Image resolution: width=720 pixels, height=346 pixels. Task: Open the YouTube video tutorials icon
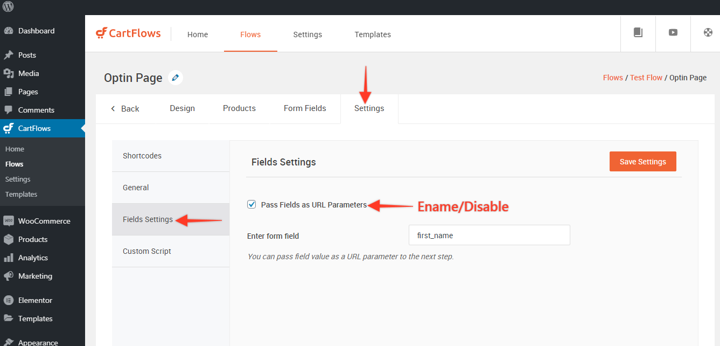tap(673, 33)
